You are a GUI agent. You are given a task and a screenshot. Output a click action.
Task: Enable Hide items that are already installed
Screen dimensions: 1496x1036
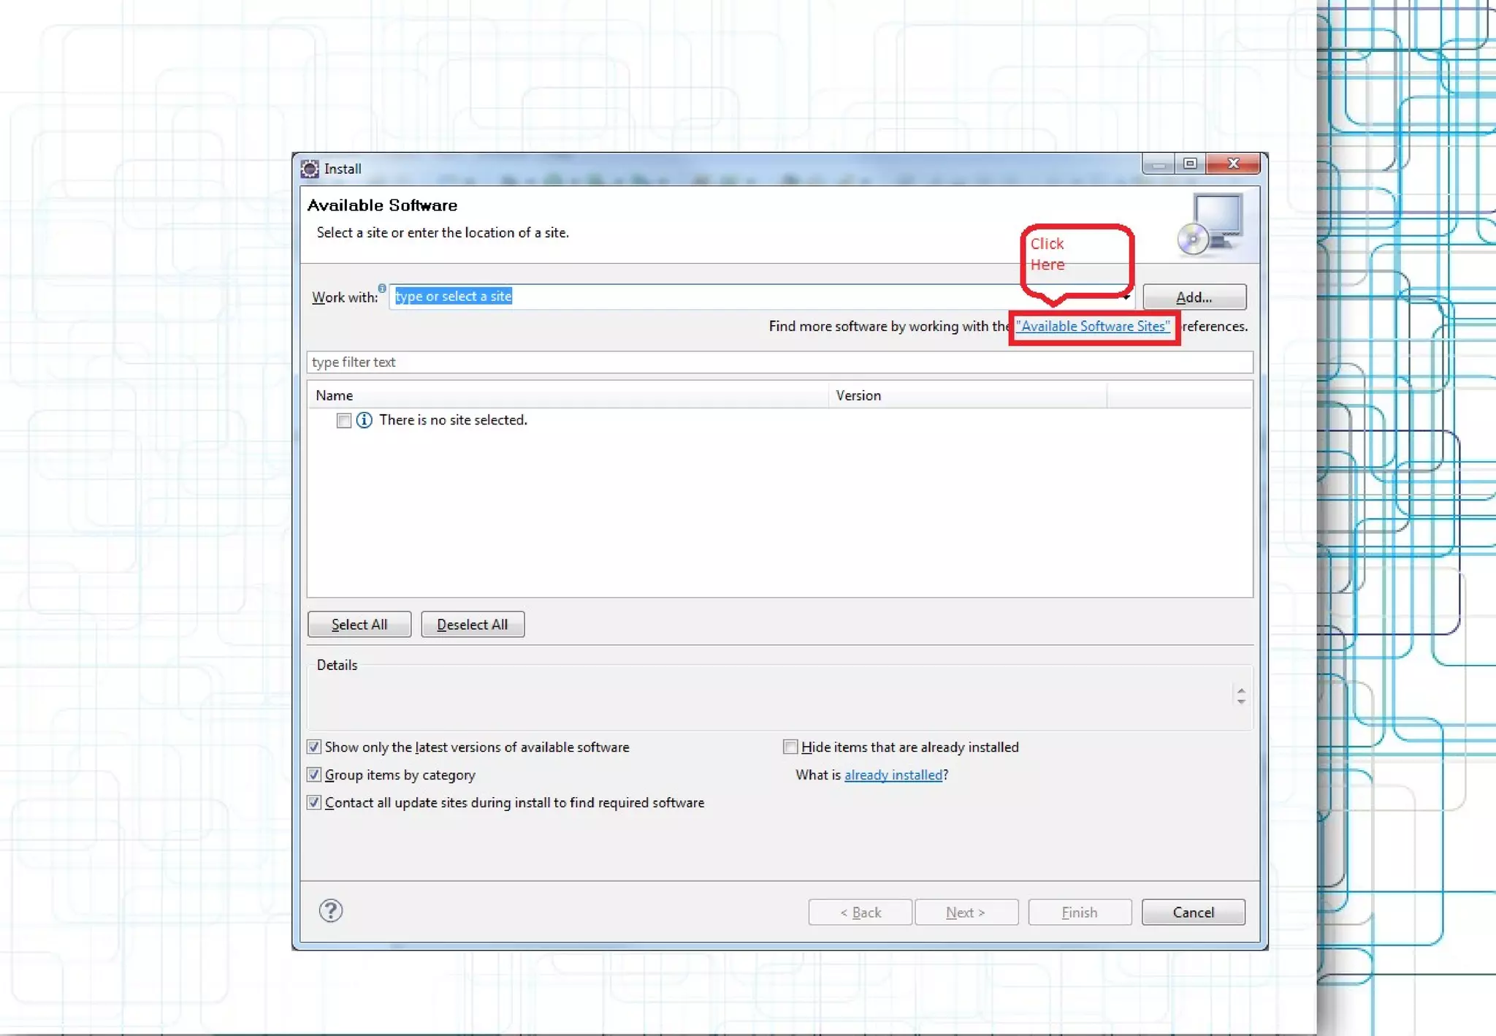click(790, 747)
